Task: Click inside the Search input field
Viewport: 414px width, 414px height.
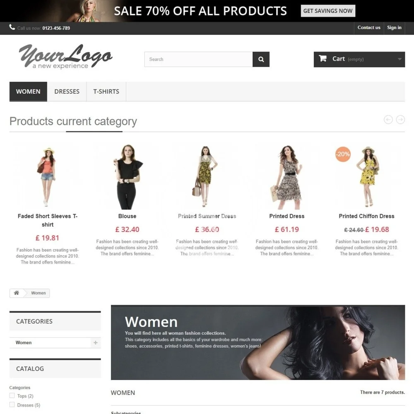Action: (199, 59)
